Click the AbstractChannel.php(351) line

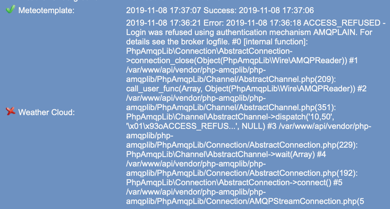[x=231, y=108]
